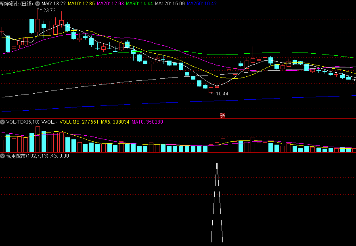This screenshot has width=356, height=246.
Task: Select the candlestick at the 10.44 low
Action: [x=211, y=90]
